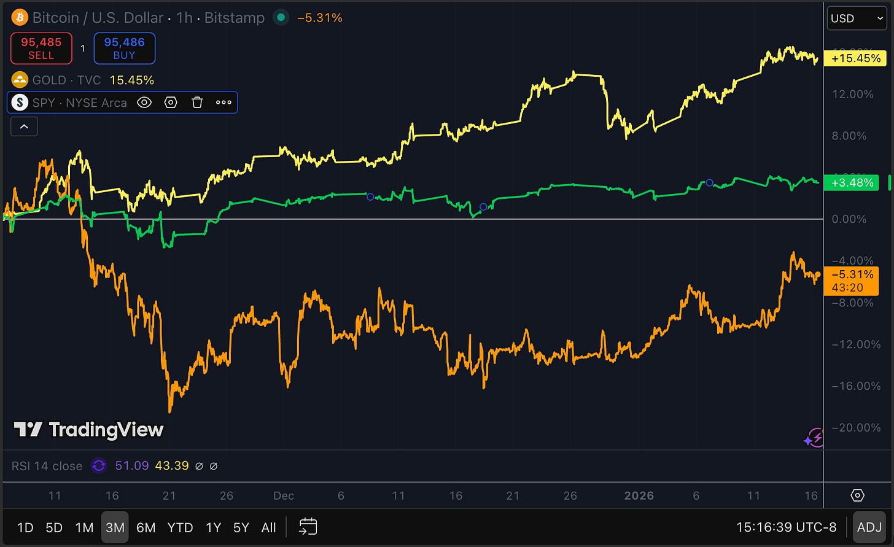
Task: Click the −5.31% change in title row
Action: tap(319, 18)
